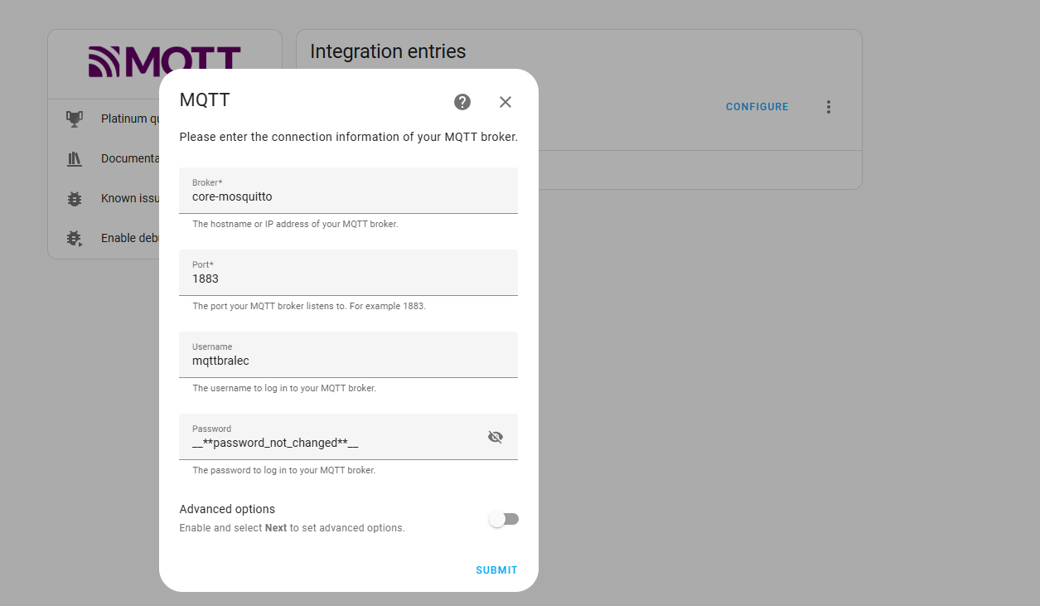Close the MQTT dialog with the X
The image size is (1040, 606).
tap(505, 102)
